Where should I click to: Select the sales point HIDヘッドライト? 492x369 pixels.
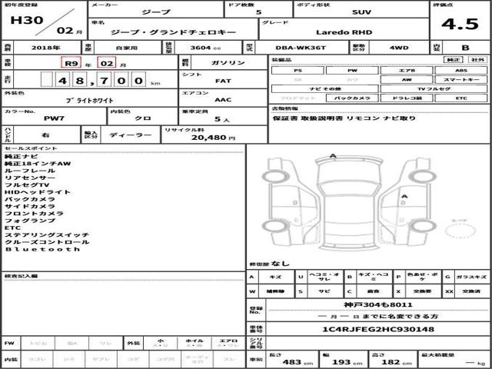pos(38,192)
